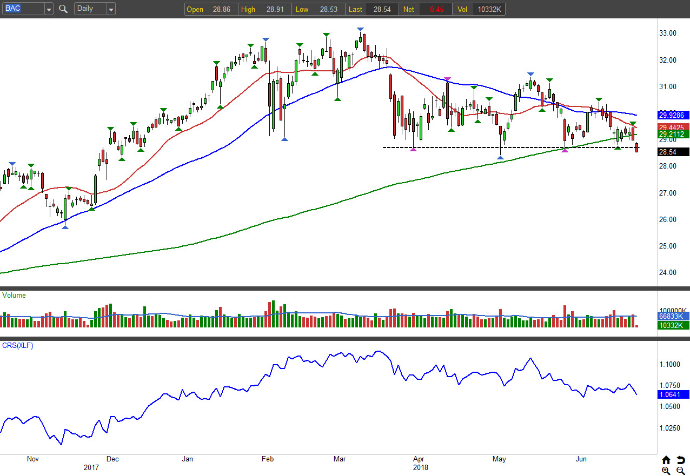Click the High 28.91 quote field
Image resolution: width=690 pixels, height=476 pixels.
[265, 9]
